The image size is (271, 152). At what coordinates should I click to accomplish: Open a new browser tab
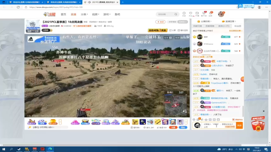coord(123,2)
